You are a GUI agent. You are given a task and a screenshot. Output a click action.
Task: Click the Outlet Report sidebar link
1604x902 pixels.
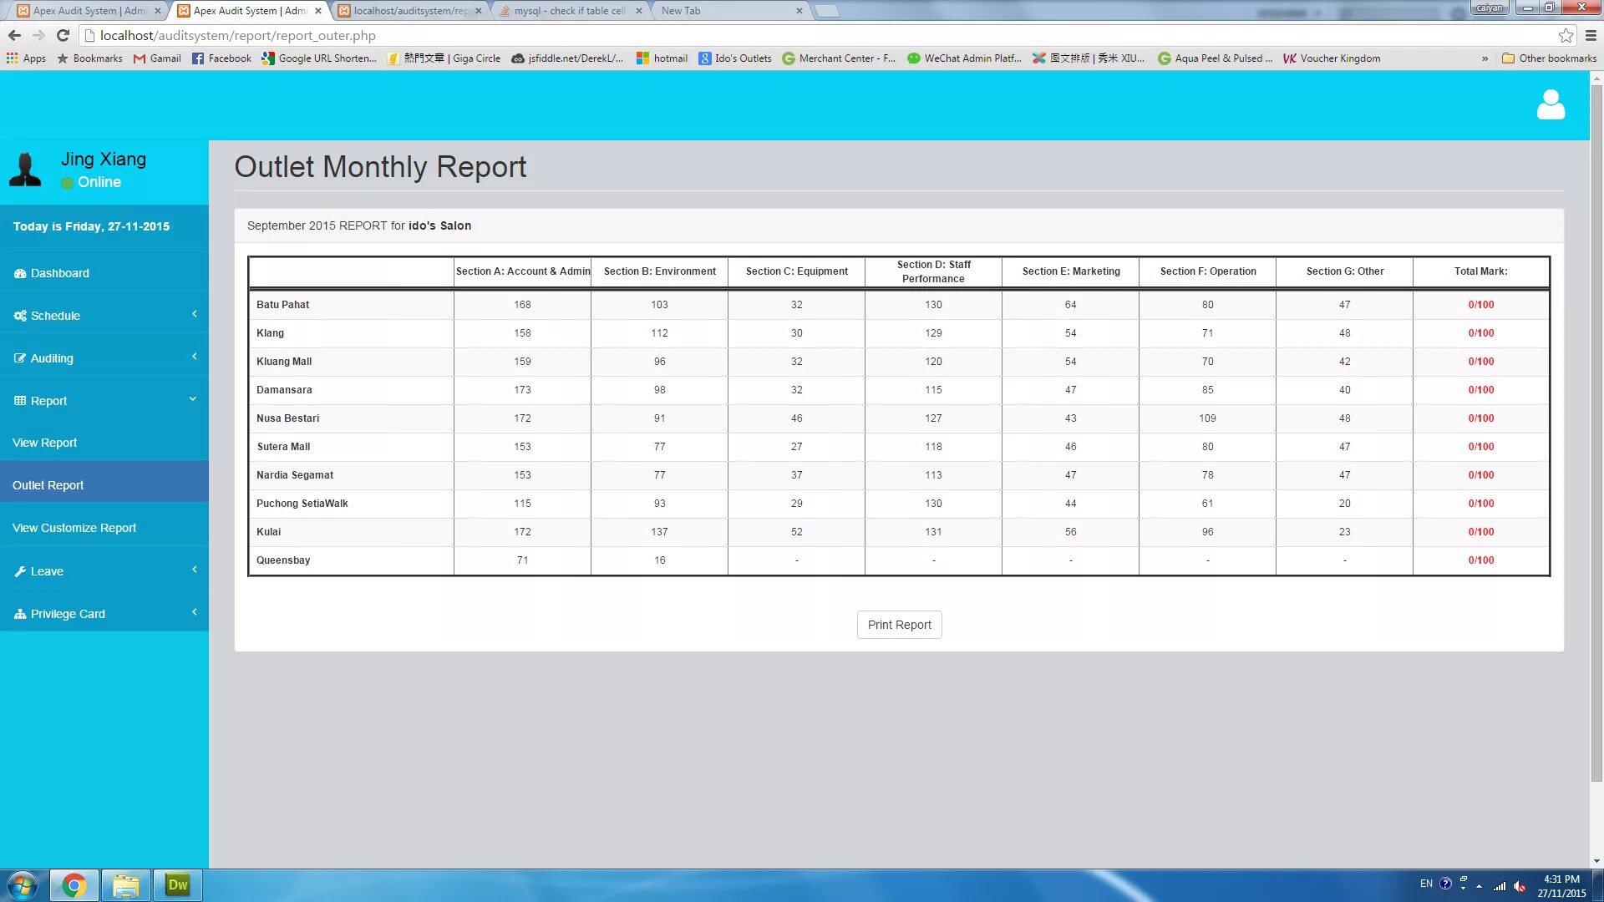48,484
